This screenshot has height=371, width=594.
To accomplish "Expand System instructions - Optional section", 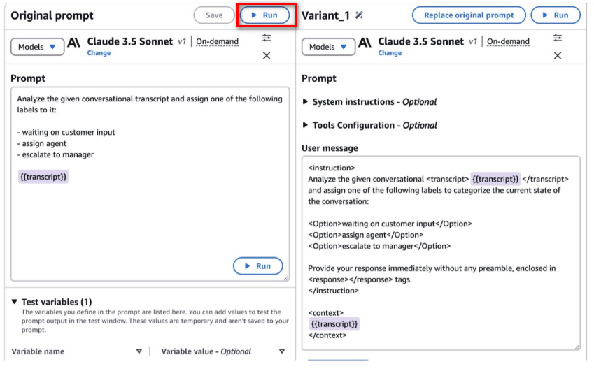I will coord(369,102).
